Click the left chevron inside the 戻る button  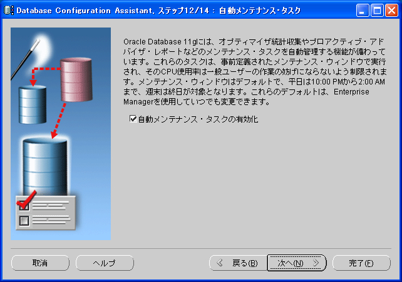(x=220, y=263)
